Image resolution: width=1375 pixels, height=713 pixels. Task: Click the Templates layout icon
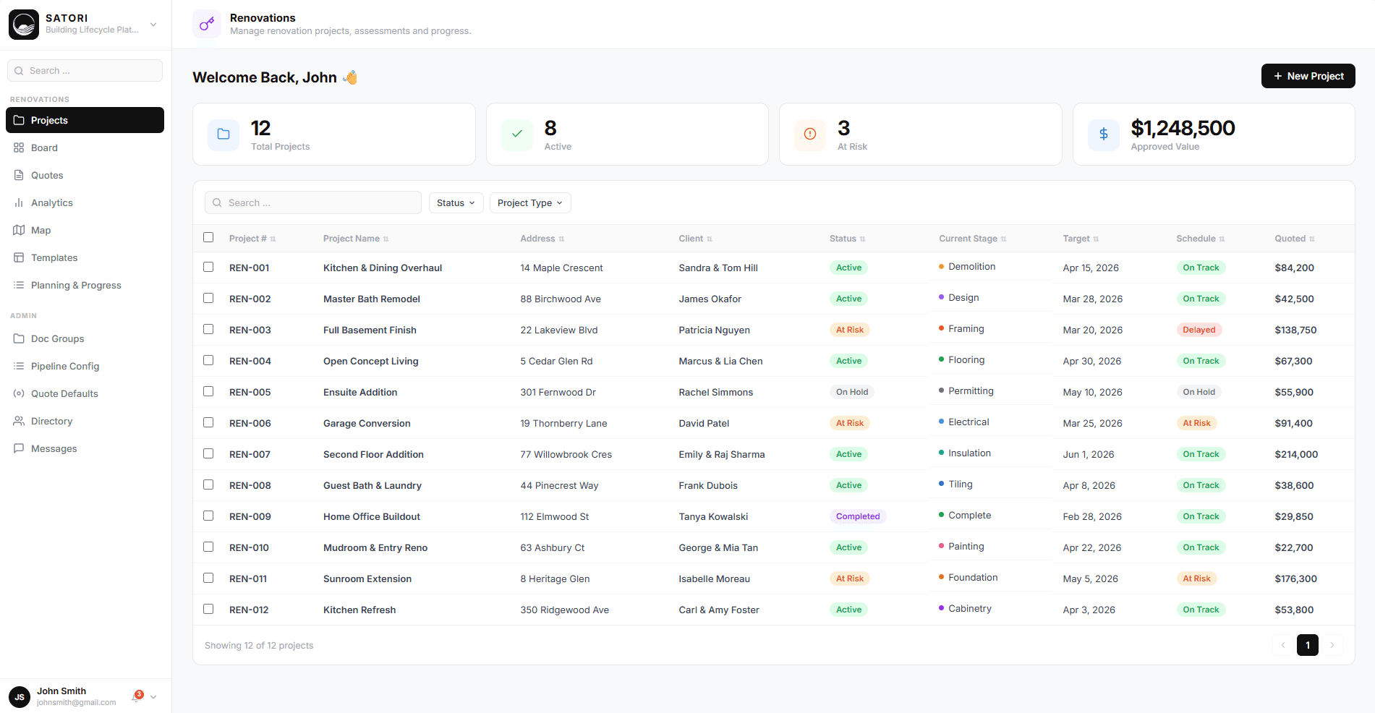pyautogui.click(x=19, y=257)
